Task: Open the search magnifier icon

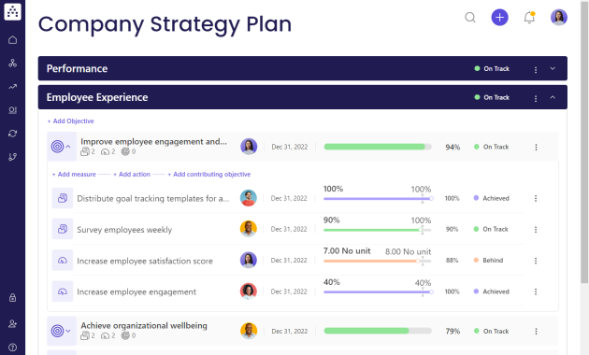Action: click(x=470, y=17)
